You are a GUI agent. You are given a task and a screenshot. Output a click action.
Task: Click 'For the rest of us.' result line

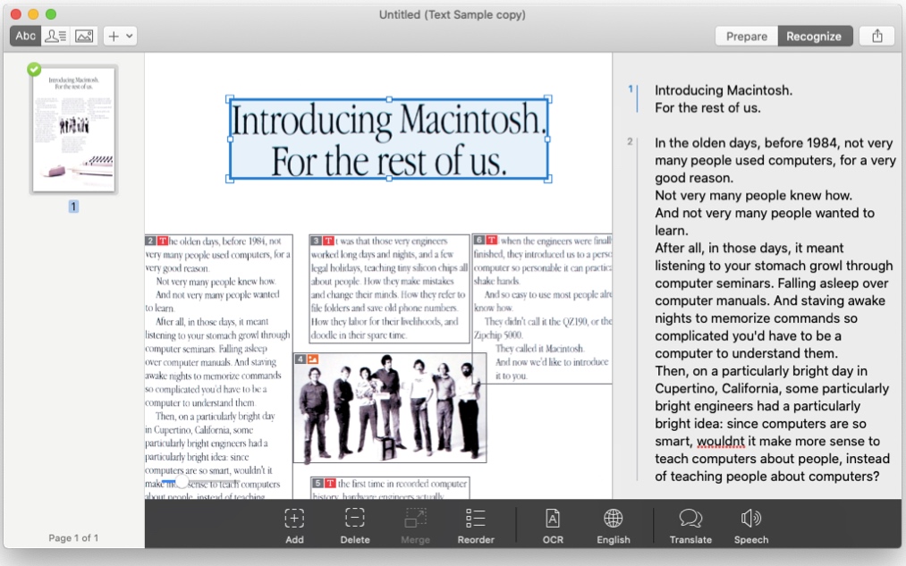(x=707, y=108)
